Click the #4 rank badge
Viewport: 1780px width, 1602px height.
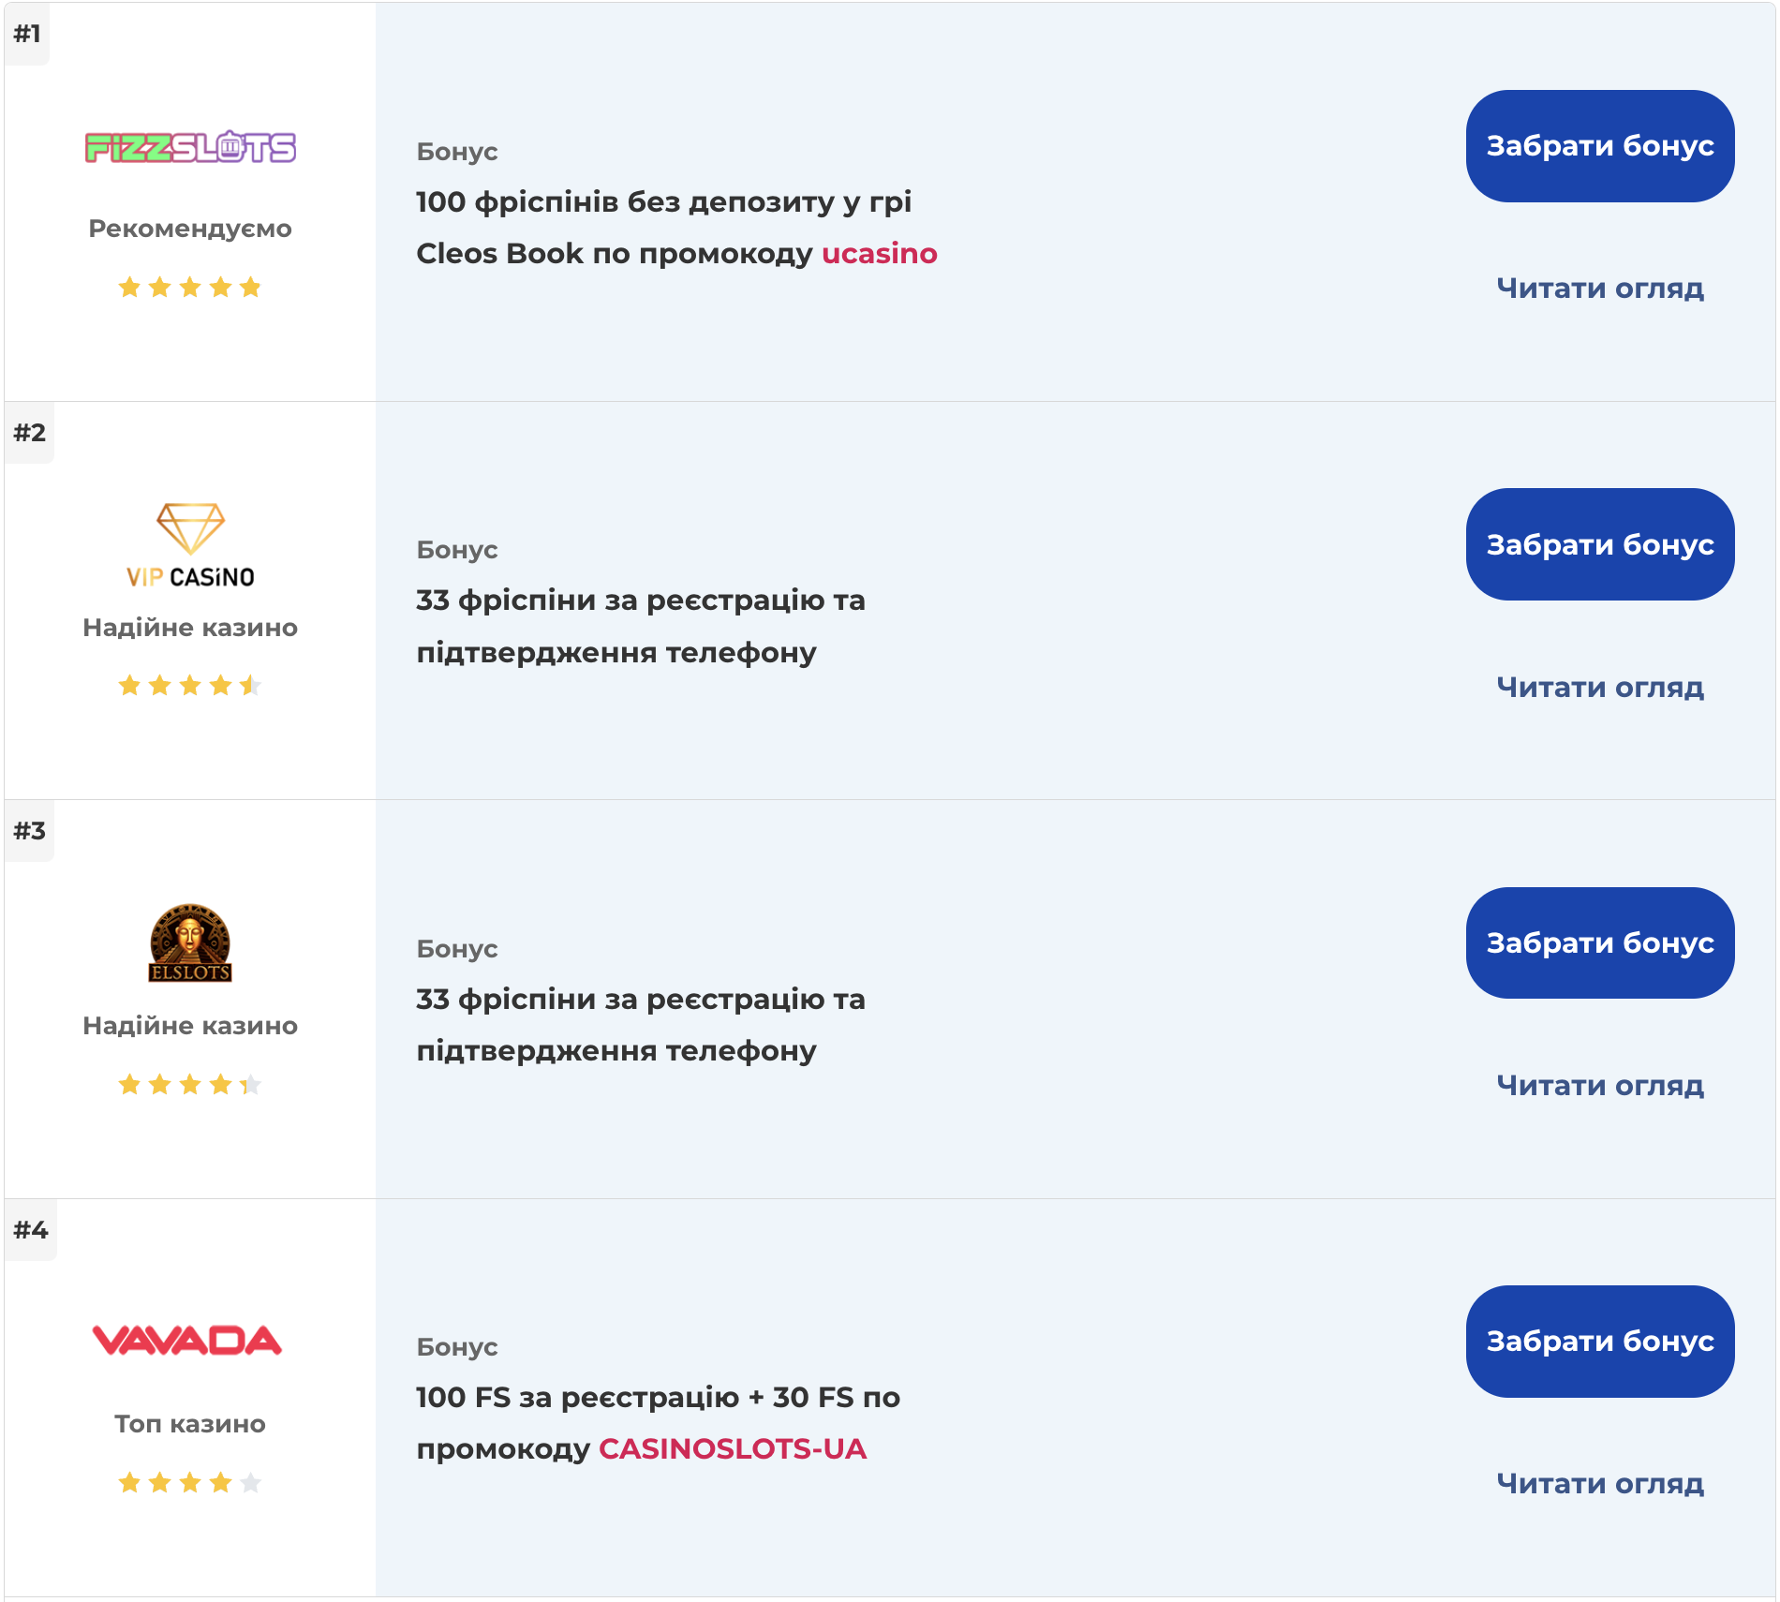pyautogui.click(x=31, y=1229)
